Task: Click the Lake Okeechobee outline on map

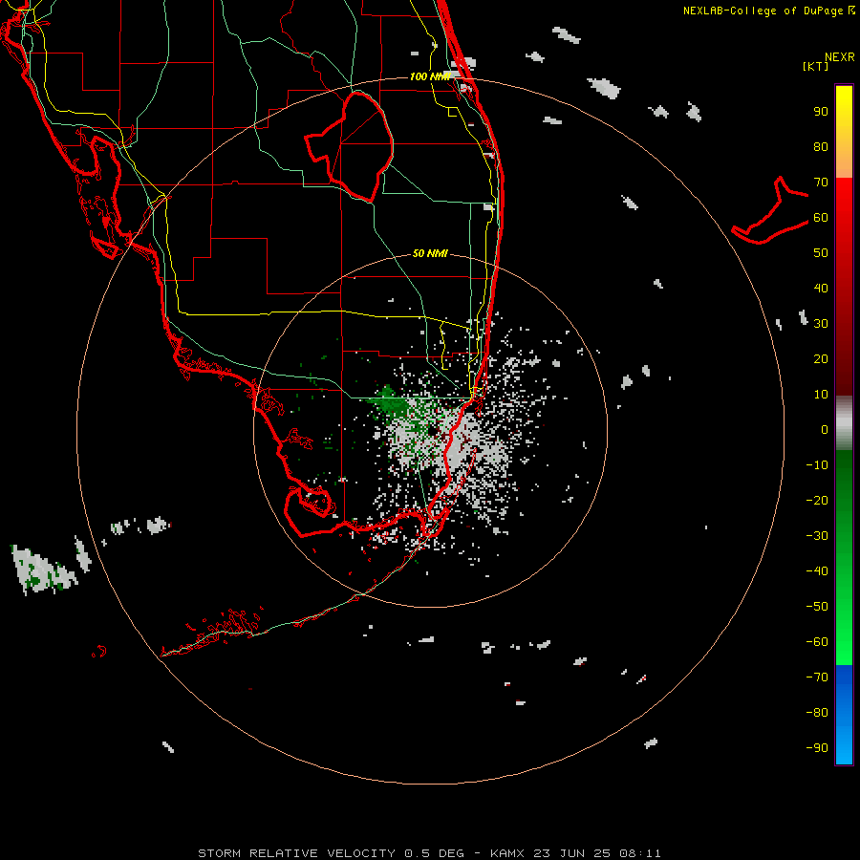Action: tap(349, 147)
